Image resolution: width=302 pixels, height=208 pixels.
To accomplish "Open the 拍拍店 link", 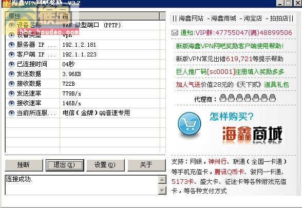I will point(279,18).
